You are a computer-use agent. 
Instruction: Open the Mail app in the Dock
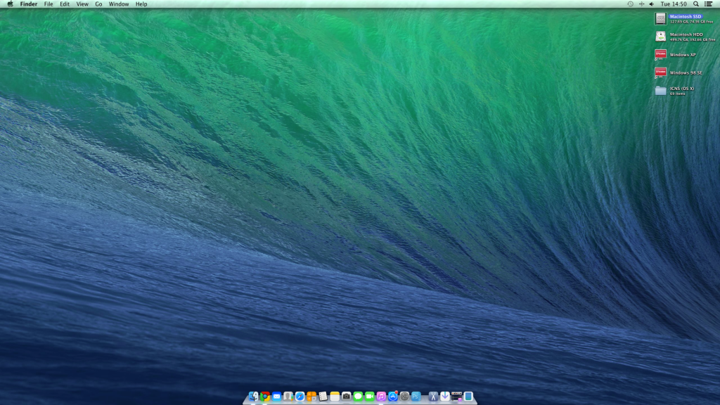276,397
